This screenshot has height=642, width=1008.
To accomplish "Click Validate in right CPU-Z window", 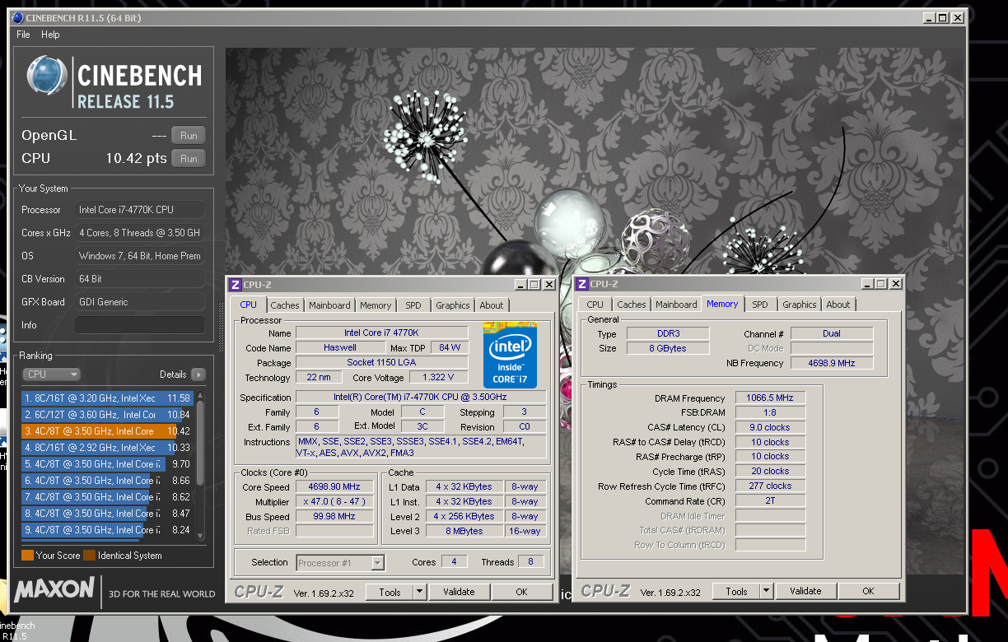I will click(805, 591).
